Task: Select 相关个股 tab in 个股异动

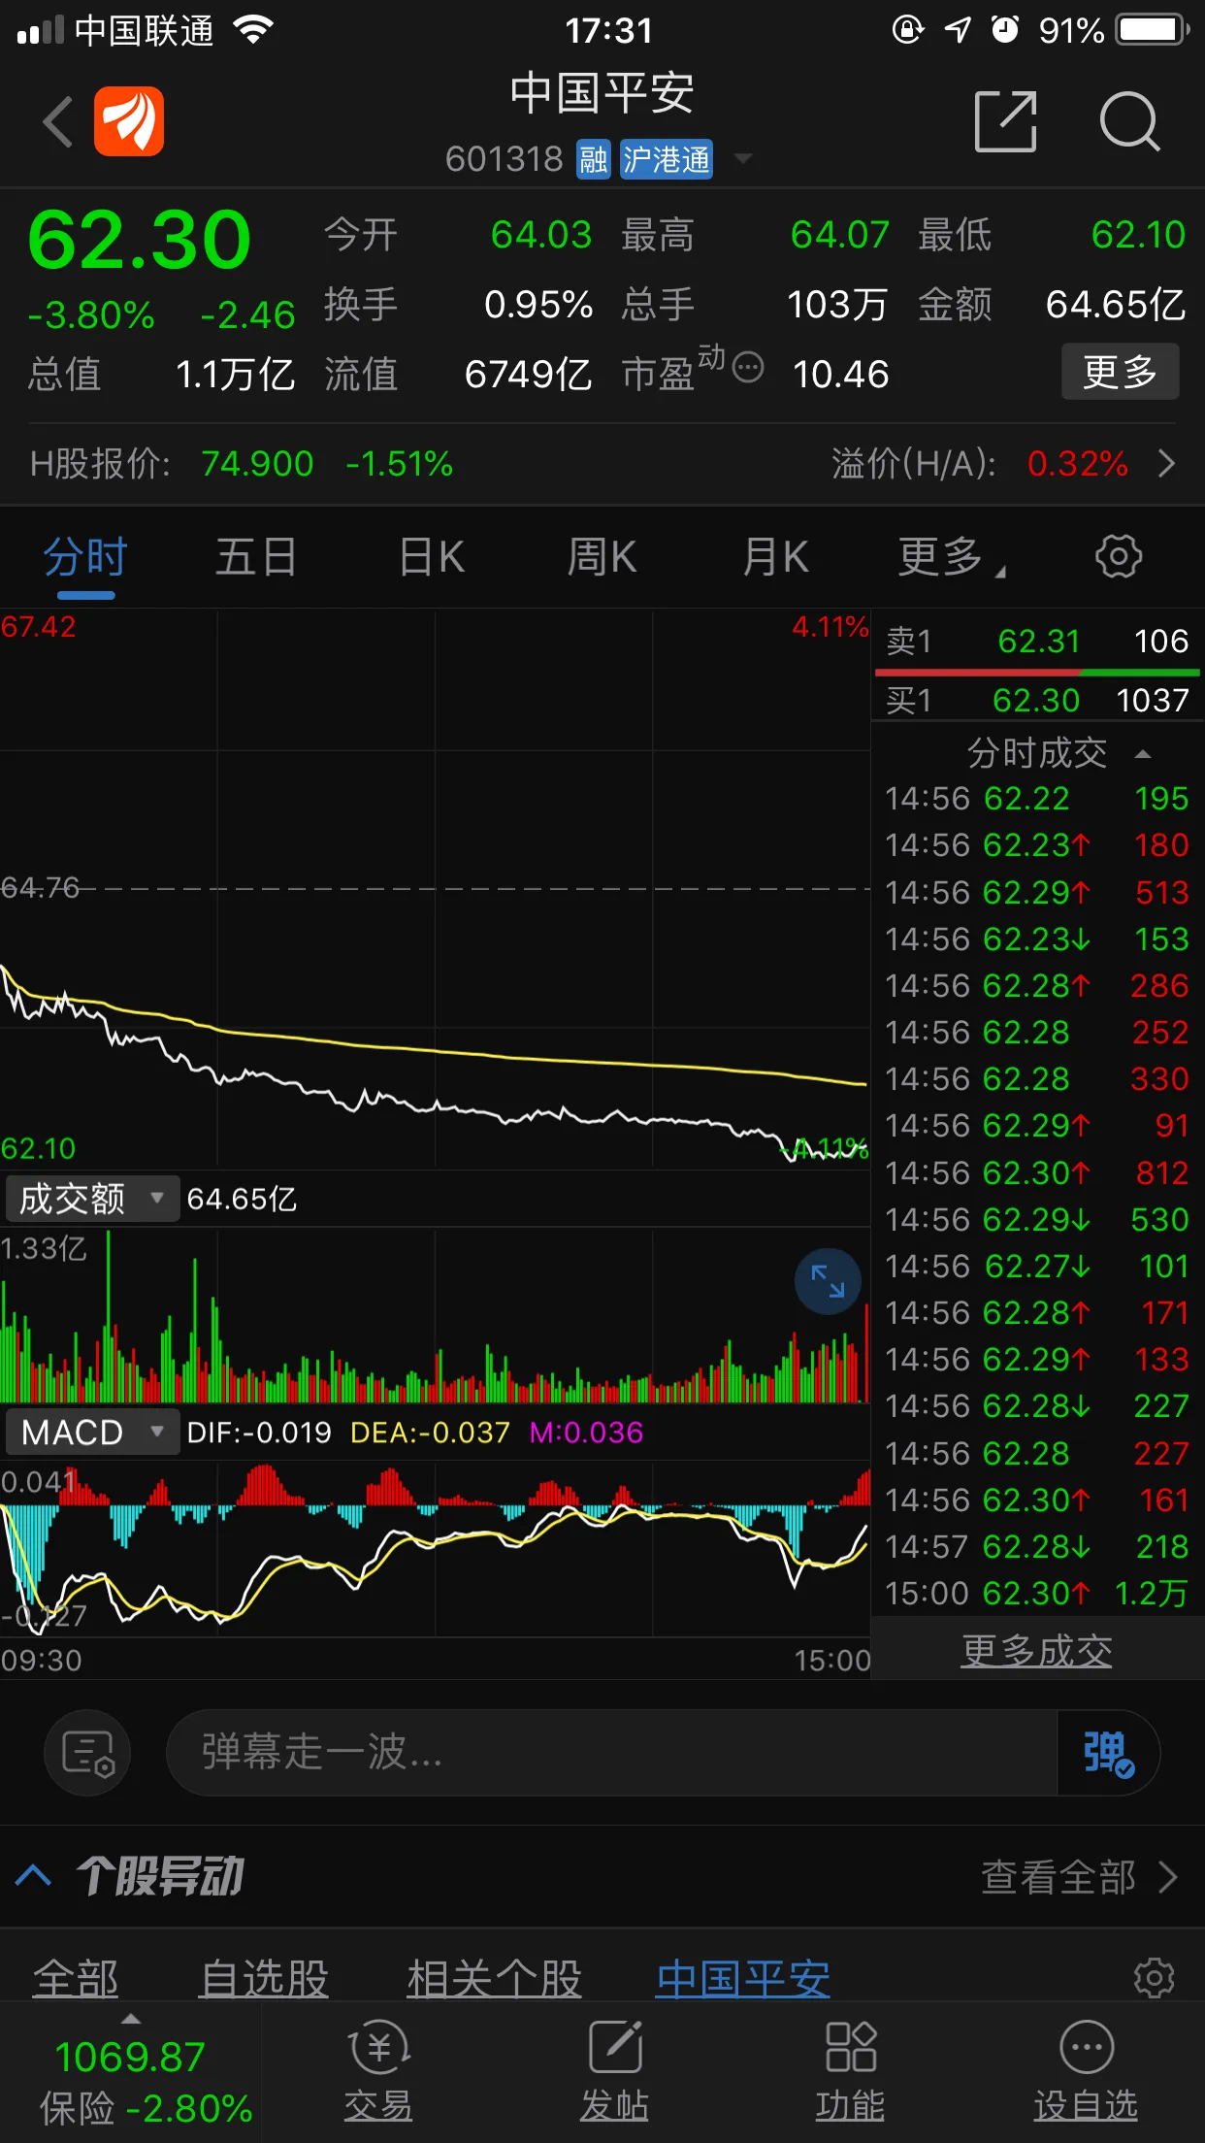Action: point(494,1979)
